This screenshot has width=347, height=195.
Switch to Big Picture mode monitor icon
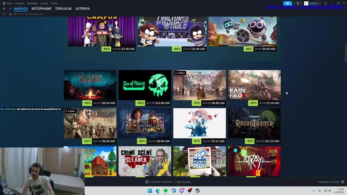click(x=326, y=4)
